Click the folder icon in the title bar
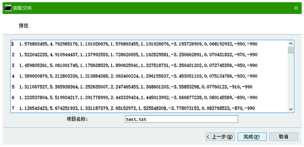 coord(8,8)
